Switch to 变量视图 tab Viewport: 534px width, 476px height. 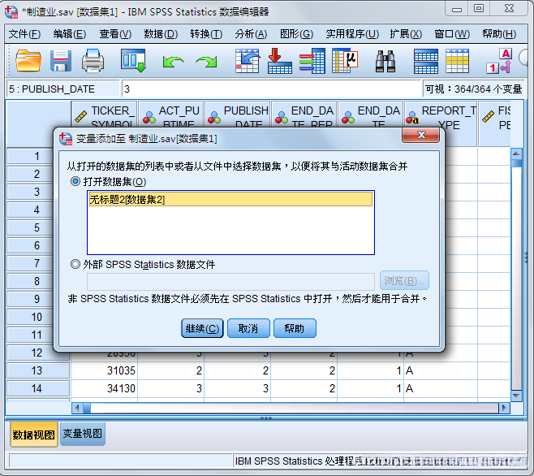(83, 434)
